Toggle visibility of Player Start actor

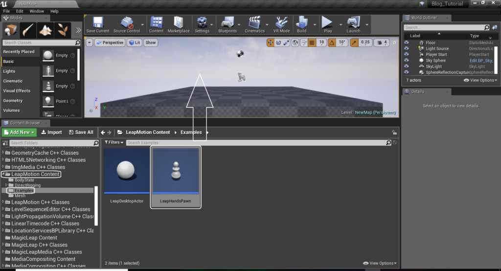pos(406,54)
